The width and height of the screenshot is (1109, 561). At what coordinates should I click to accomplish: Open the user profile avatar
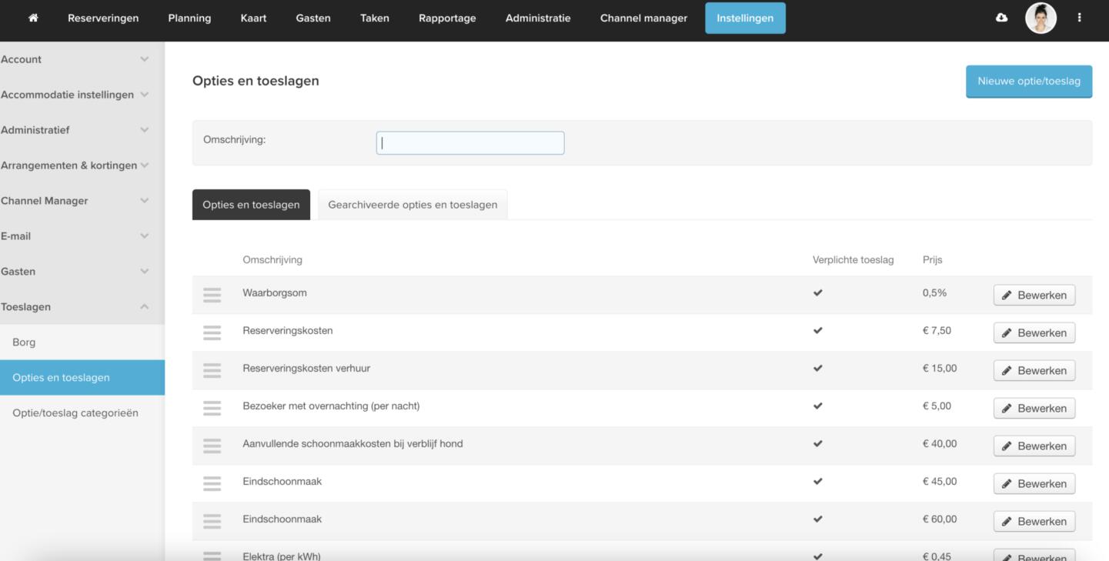(1041, 18)
